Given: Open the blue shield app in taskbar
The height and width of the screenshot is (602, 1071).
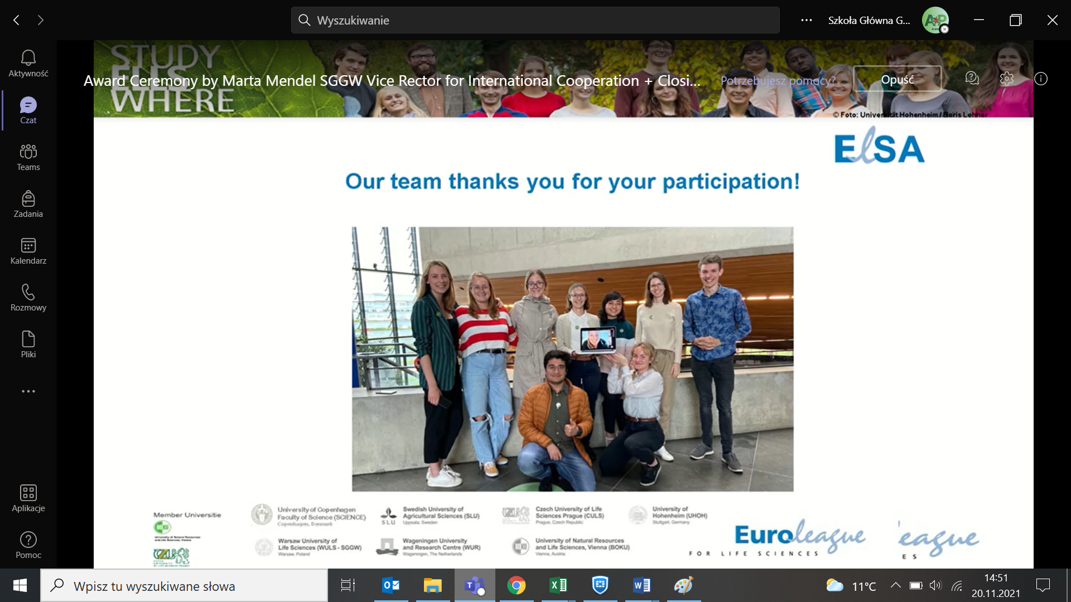Looking at the screenshot, I should coord(600,585).
